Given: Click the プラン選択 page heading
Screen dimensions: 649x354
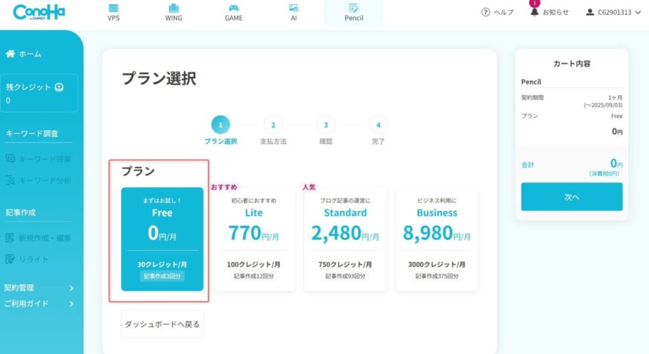Looking at the screenshot, I should pos(159,78).
